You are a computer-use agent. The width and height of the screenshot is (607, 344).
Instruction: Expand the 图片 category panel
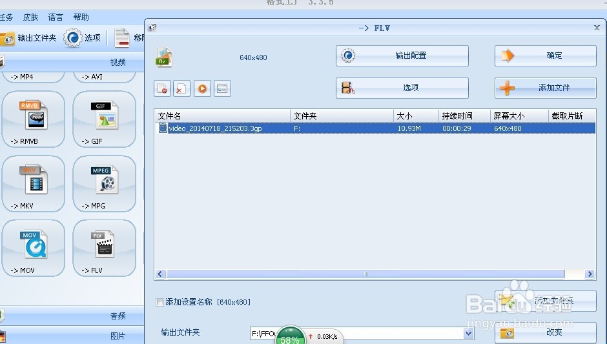72,336
